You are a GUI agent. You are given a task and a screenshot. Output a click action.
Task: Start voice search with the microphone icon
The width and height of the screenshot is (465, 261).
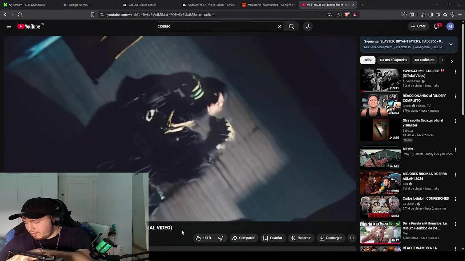pos(308,26)
